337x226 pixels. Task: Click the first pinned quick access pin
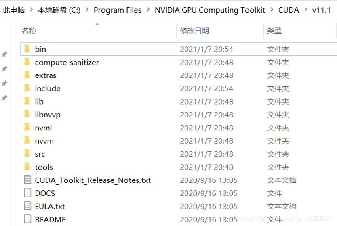tap(4, 54)
